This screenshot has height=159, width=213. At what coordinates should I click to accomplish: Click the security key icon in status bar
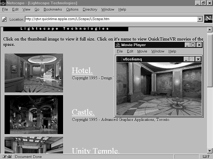click(7, 157)
